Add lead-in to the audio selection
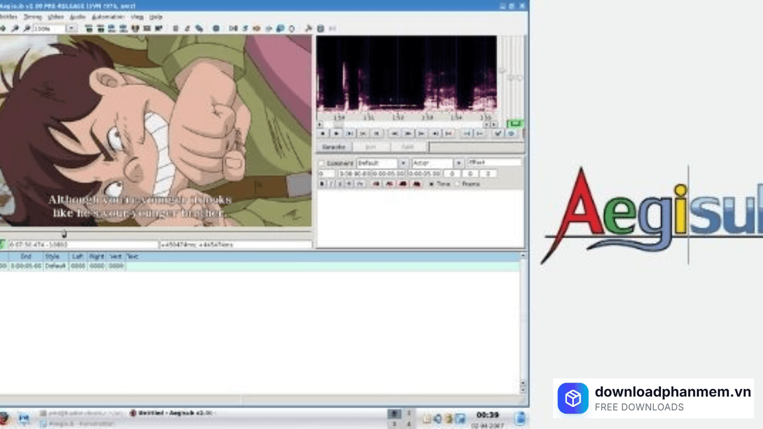This screenshot has width=763, height=429. 467,133
